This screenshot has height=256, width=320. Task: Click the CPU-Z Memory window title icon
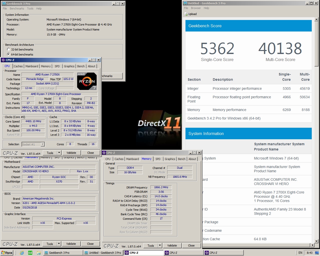104,153
